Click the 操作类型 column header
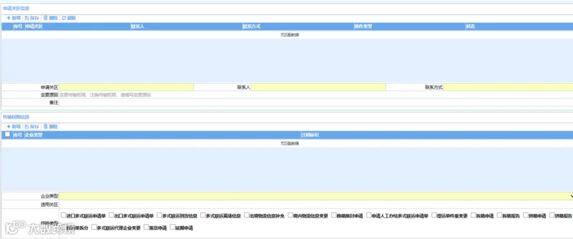573x239 pixels. tap(409, 26)
